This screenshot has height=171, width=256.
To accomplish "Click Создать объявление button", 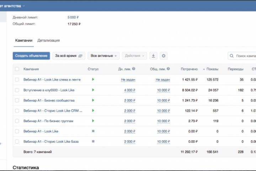I will [31, 56].
